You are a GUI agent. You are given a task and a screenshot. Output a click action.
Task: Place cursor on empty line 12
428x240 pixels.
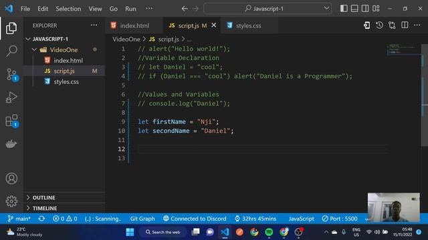[x=262, y=149]
